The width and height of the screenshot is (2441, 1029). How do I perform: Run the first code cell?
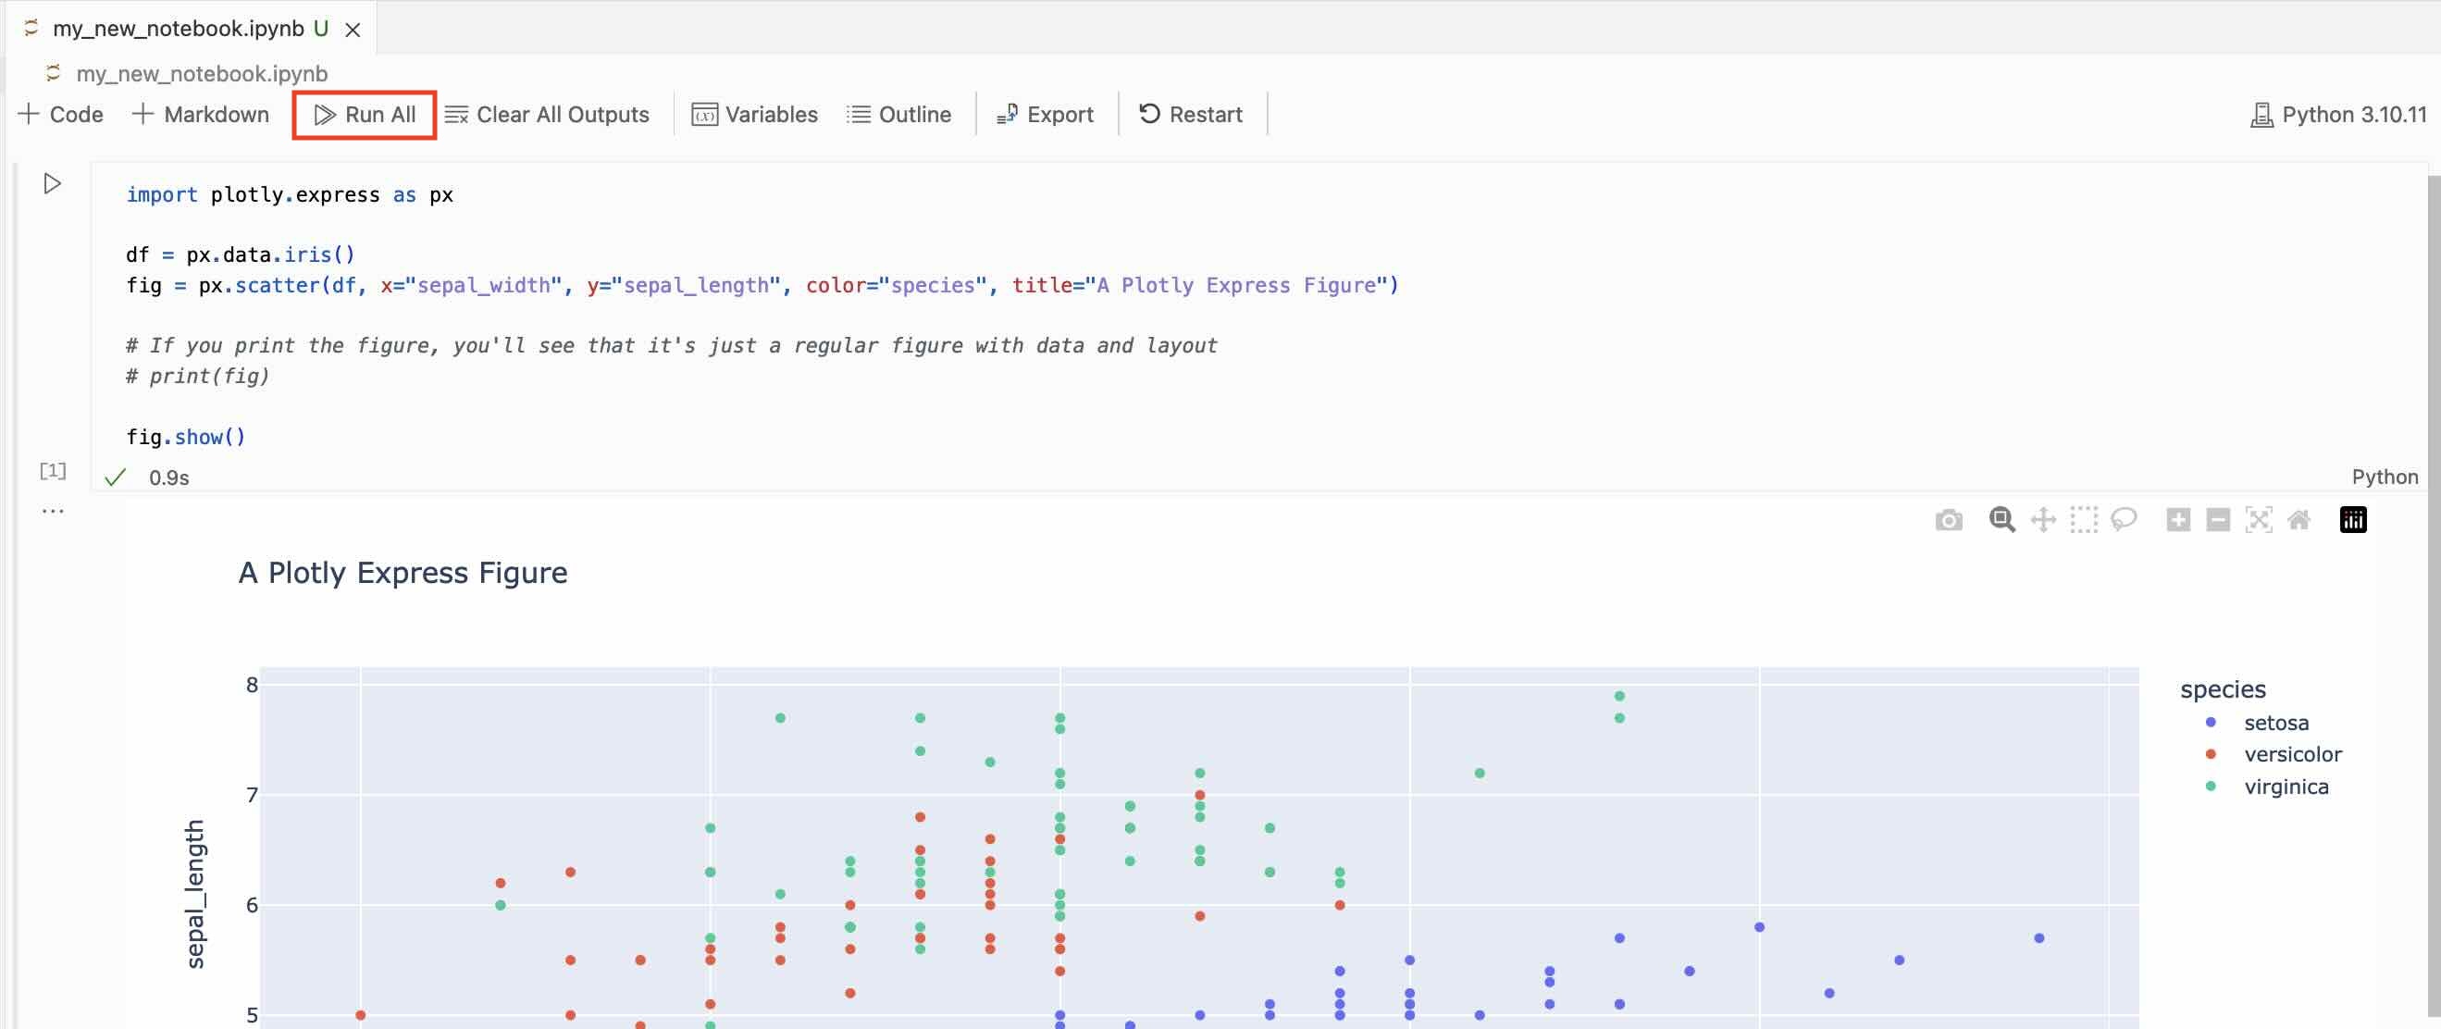tap(53, 184)
